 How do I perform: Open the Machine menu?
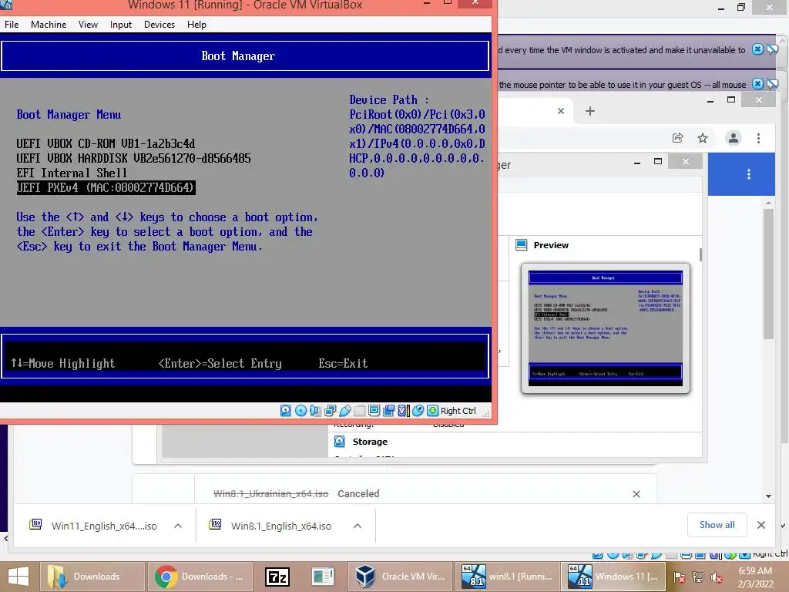pos(49,25)
